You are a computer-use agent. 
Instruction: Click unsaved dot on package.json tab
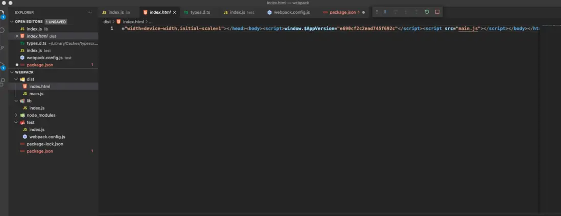pyautogui.click(x=363, y=12)
